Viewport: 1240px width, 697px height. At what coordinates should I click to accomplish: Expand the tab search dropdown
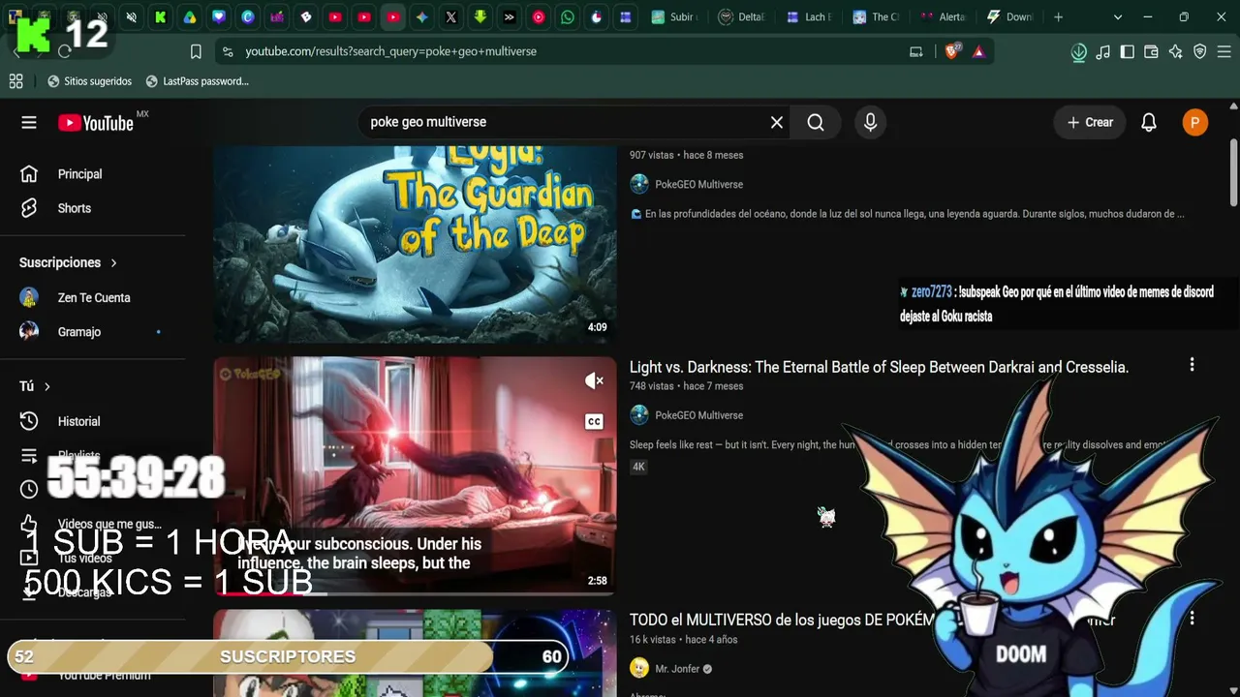click(1118, 16)
